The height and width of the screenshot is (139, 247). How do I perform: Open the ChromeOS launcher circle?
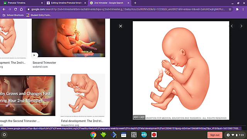click(4, 135)
